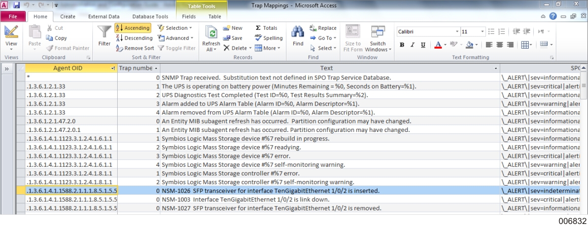Open Switch Windows

(378, 38)
